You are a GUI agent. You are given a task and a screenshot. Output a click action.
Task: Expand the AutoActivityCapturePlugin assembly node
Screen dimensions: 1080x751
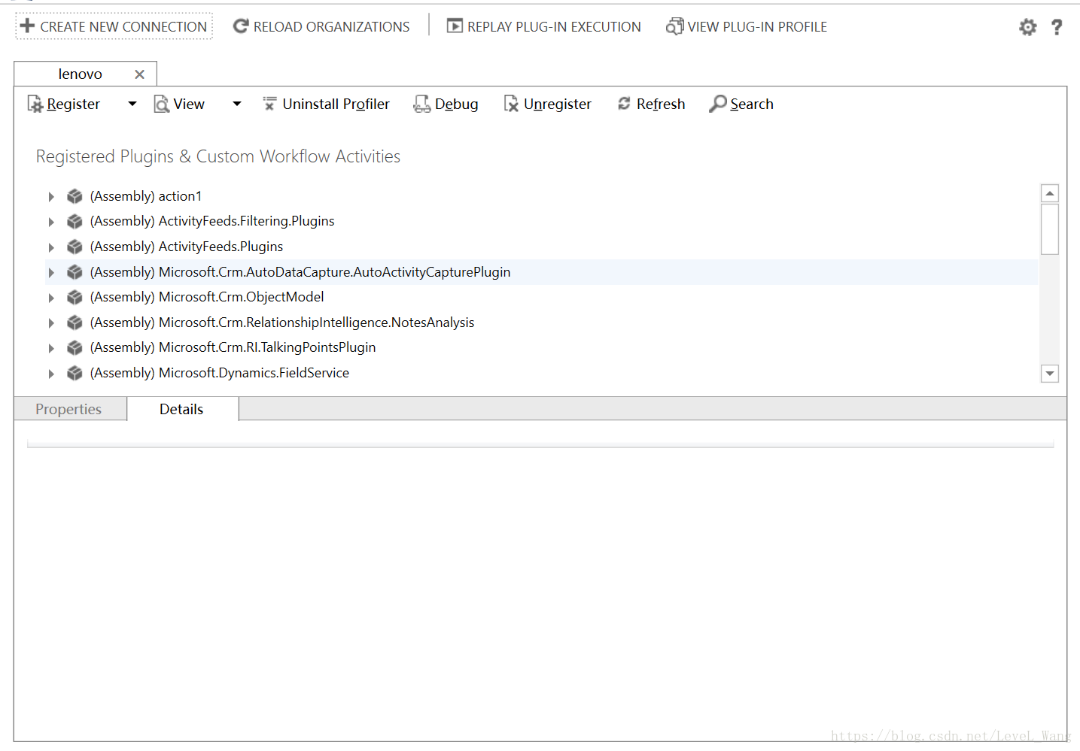(x=51, y=273)
